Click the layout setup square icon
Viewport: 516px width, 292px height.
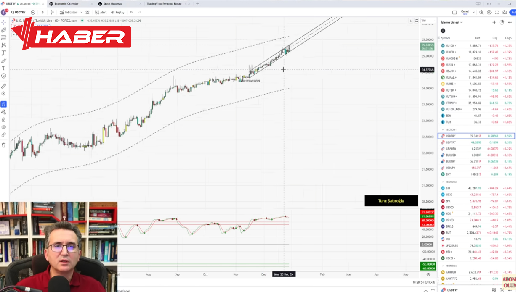(455, 12)
